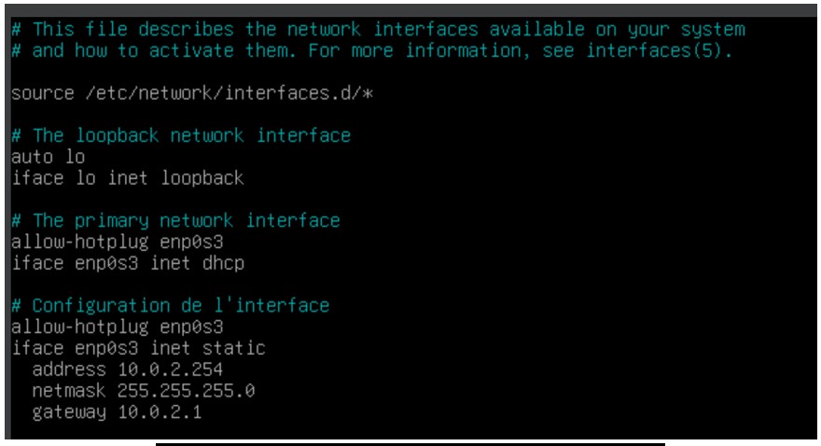Click the "netmask" keyword
Viewport: 821px width, 446px height.
(x=69, y=391)
